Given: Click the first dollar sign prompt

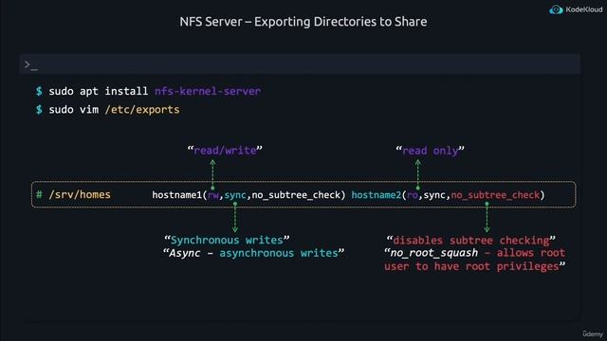Looking at the screenshot, I should click(x=39, y=91).
